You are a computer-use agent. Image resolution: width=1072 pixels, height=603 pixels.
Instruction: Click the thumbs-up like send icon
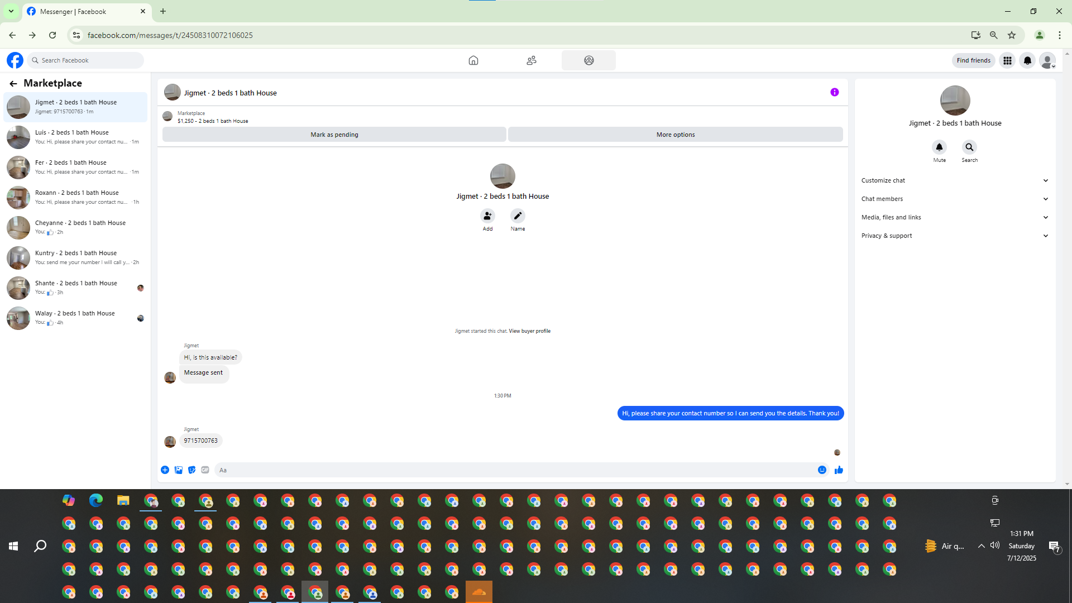pyautogui.click(x=839, y=470)
